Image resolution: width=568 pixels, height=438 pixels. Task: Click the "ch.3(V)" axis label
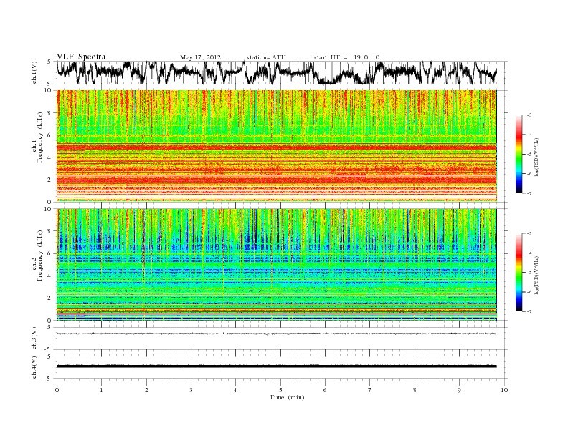(x=34, y=339)
